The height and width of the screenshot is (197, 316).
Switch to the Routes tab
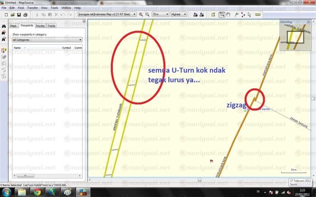(40, 26)
